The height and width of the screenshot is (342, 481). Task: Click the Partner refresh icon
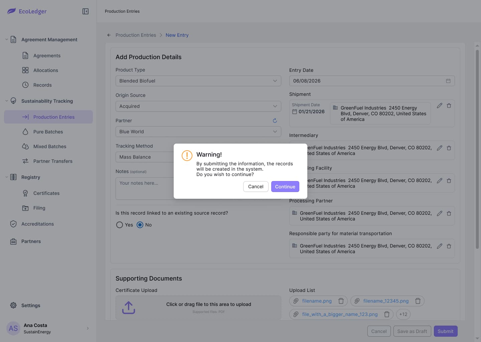pyautogui.click(x=275, y=121)
